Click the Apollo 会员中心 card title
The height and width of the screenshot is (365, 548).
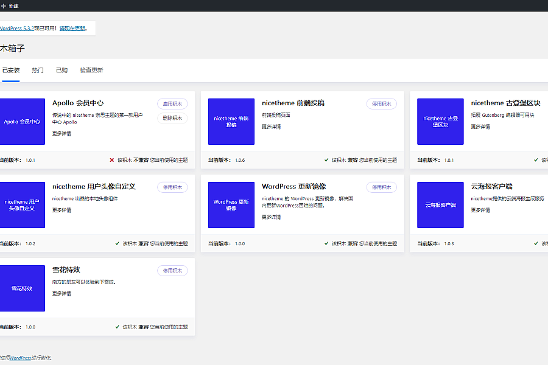click(x=78, y=103)
